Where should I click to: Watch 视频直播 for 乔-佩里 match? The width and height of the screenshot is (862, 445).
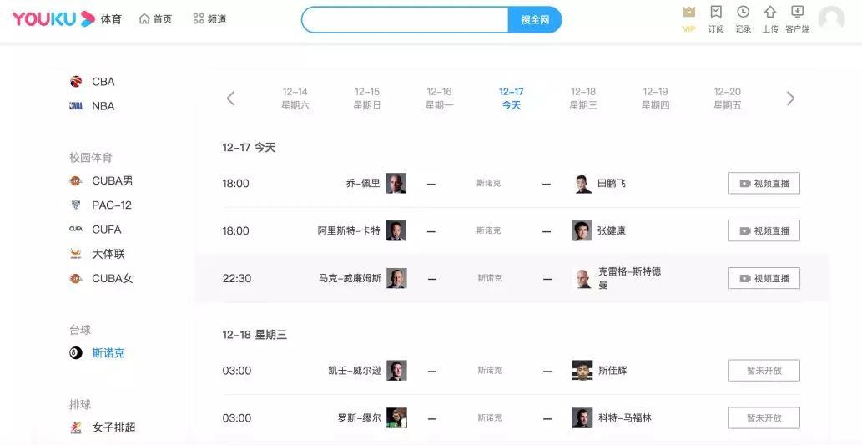tap(764, 183)
